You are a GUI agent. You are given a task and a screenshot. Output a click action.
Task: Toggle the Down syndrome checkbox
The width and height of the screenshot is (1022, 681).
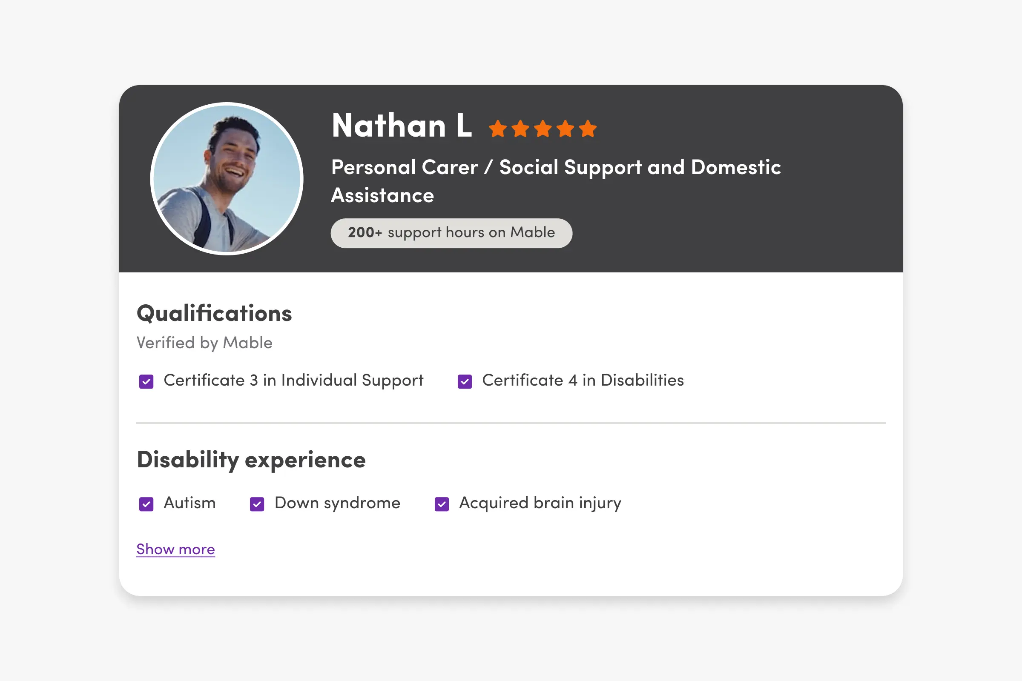[257, 504]
